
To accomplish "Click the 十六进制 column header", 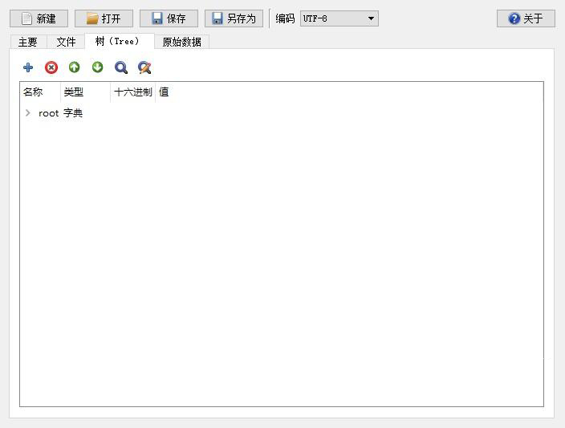I will [132, 92].
